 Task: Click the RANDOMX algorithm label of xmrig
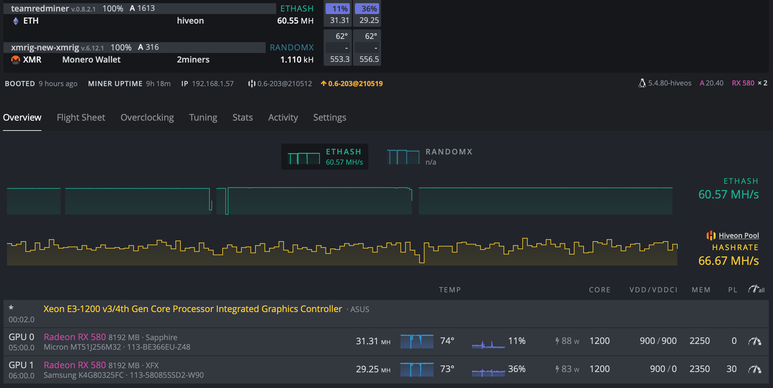pyautogui.click(x=292, y=48)
